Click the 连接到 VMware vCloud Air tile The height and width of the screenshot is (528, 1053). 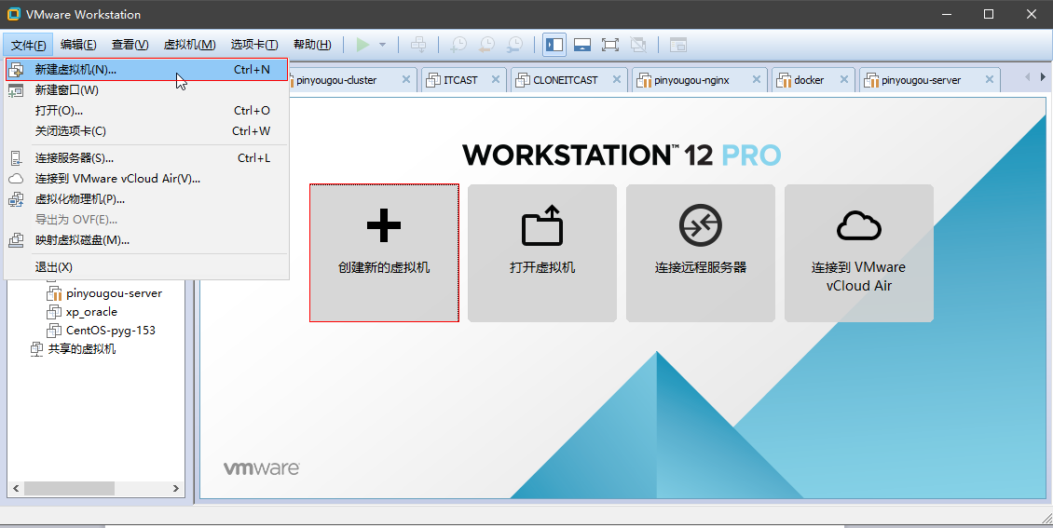pos(859,253)
